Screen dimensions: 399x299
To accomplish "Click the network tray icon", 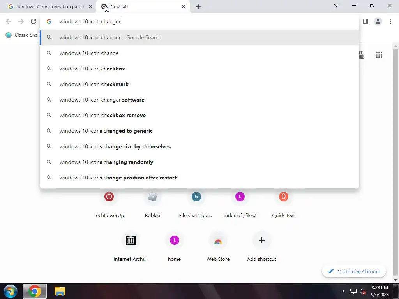I will 353,291.
